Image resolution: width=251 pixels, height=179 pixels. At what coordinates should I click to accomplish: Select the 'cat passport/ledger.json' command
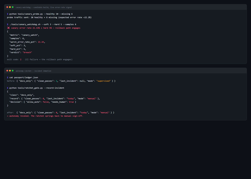coord(23,77)
